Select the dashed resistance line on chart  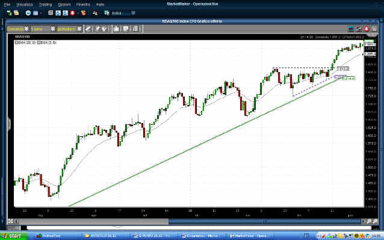[x=301, y=67]
